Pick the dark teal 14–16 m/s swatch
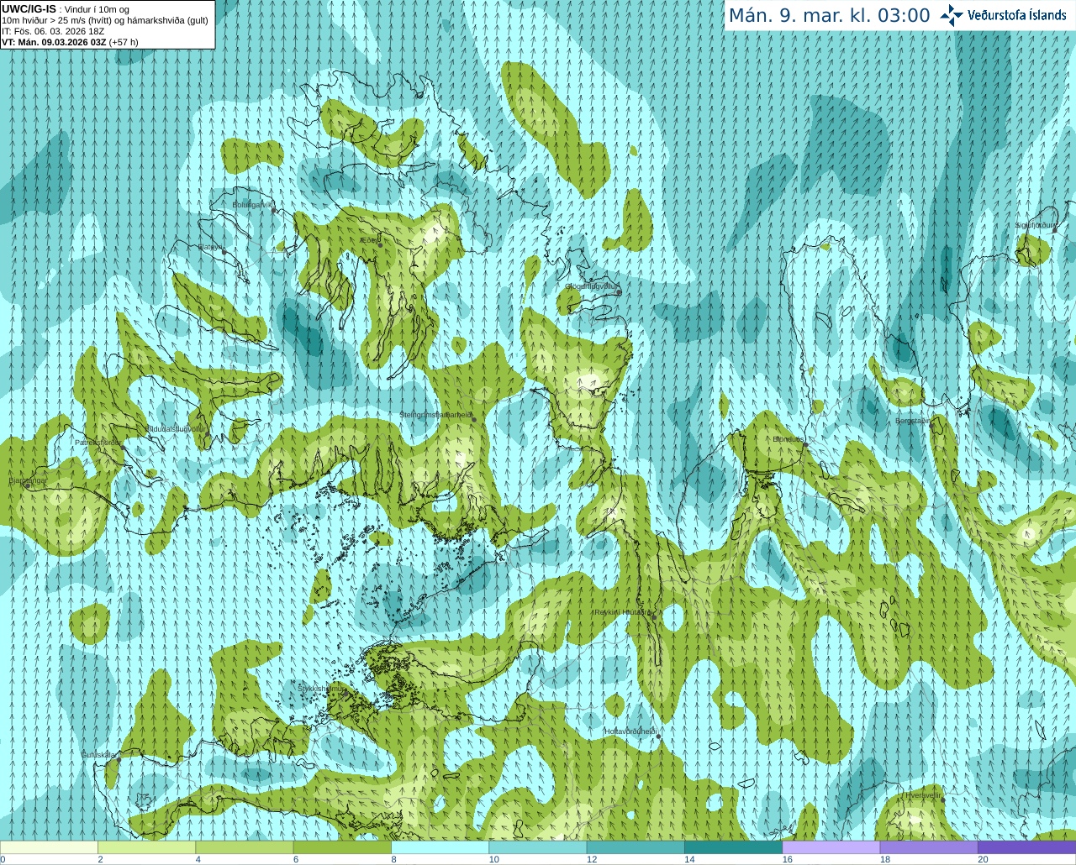 (x=733, y=847)
